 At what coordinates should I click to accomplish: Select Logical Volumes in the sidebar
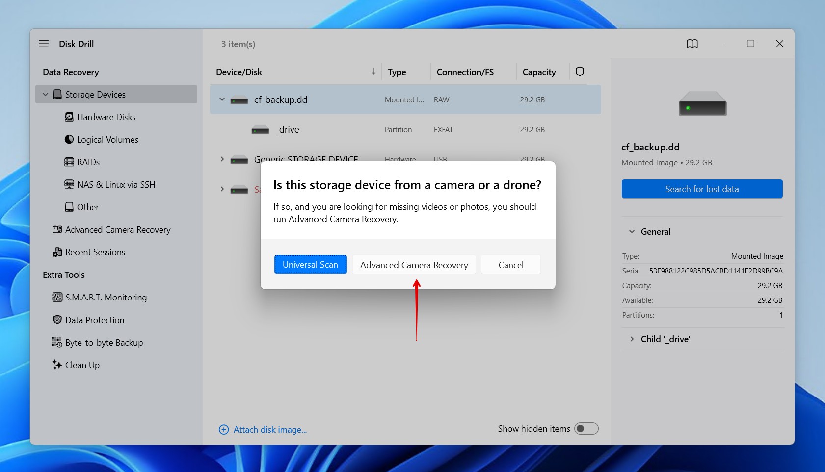coord(107,139)
